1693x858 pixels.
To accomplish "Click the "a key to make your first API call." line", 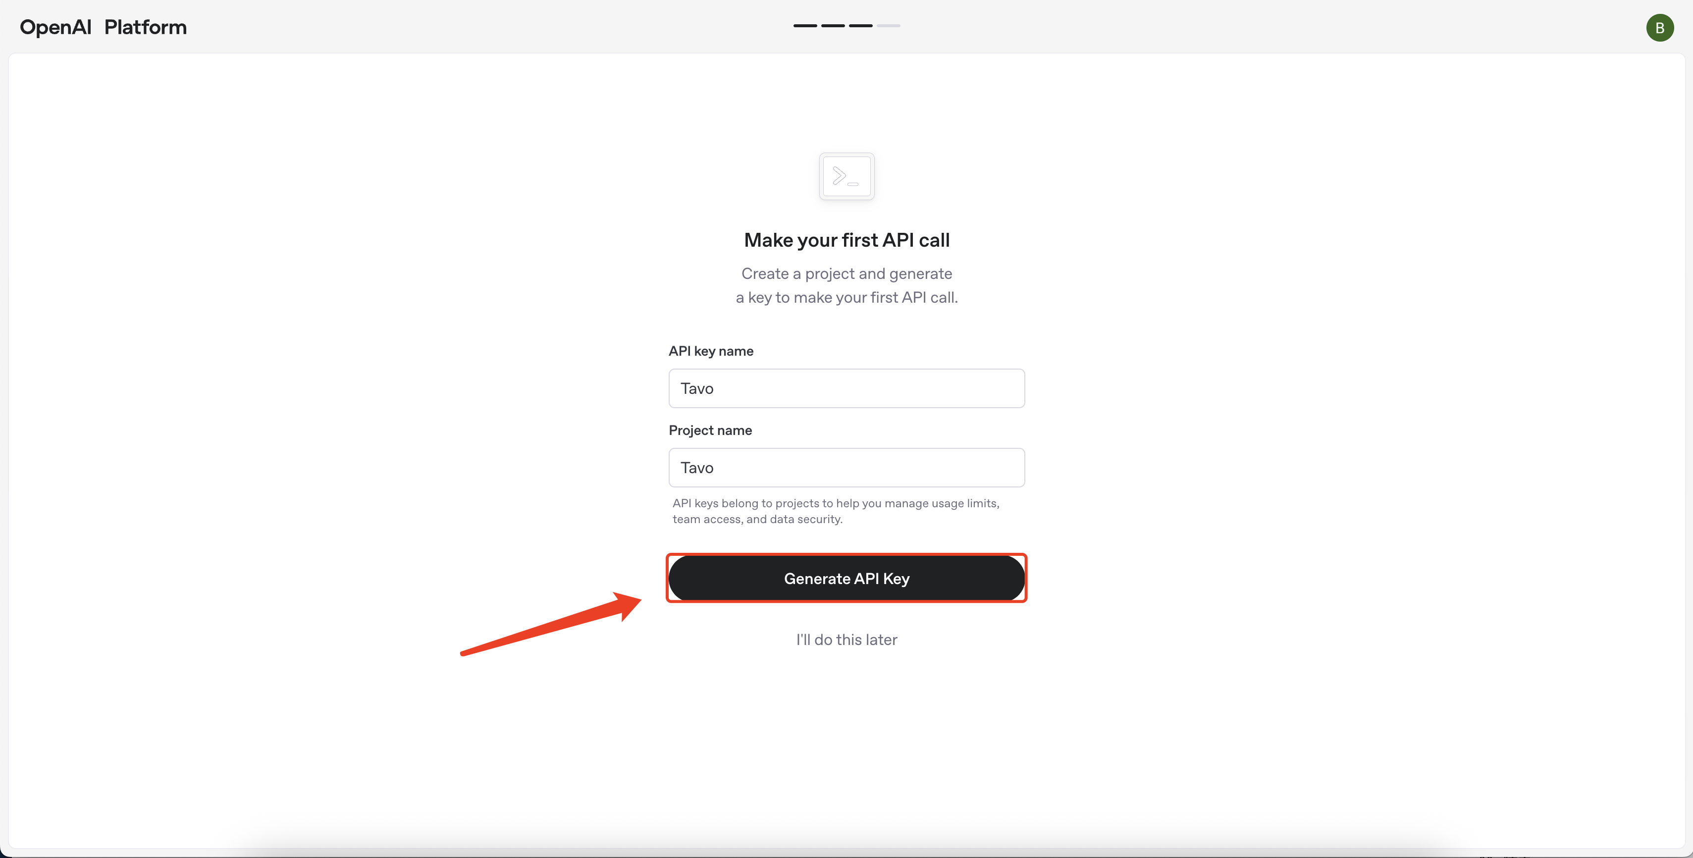I will pos(846,297).
